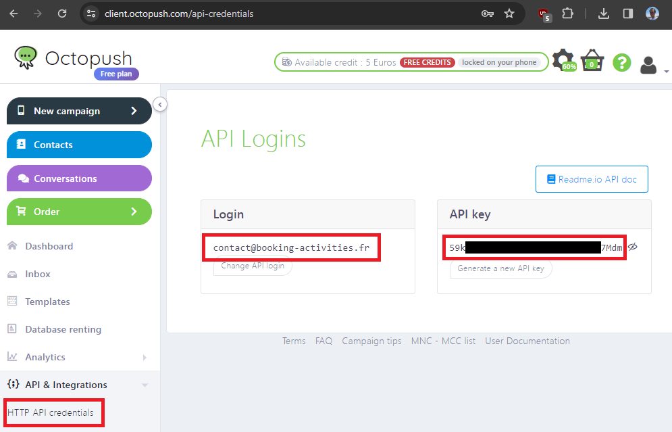Open the browser downloads icon
This screenshot has height=432, width=672.
(603, 14)
